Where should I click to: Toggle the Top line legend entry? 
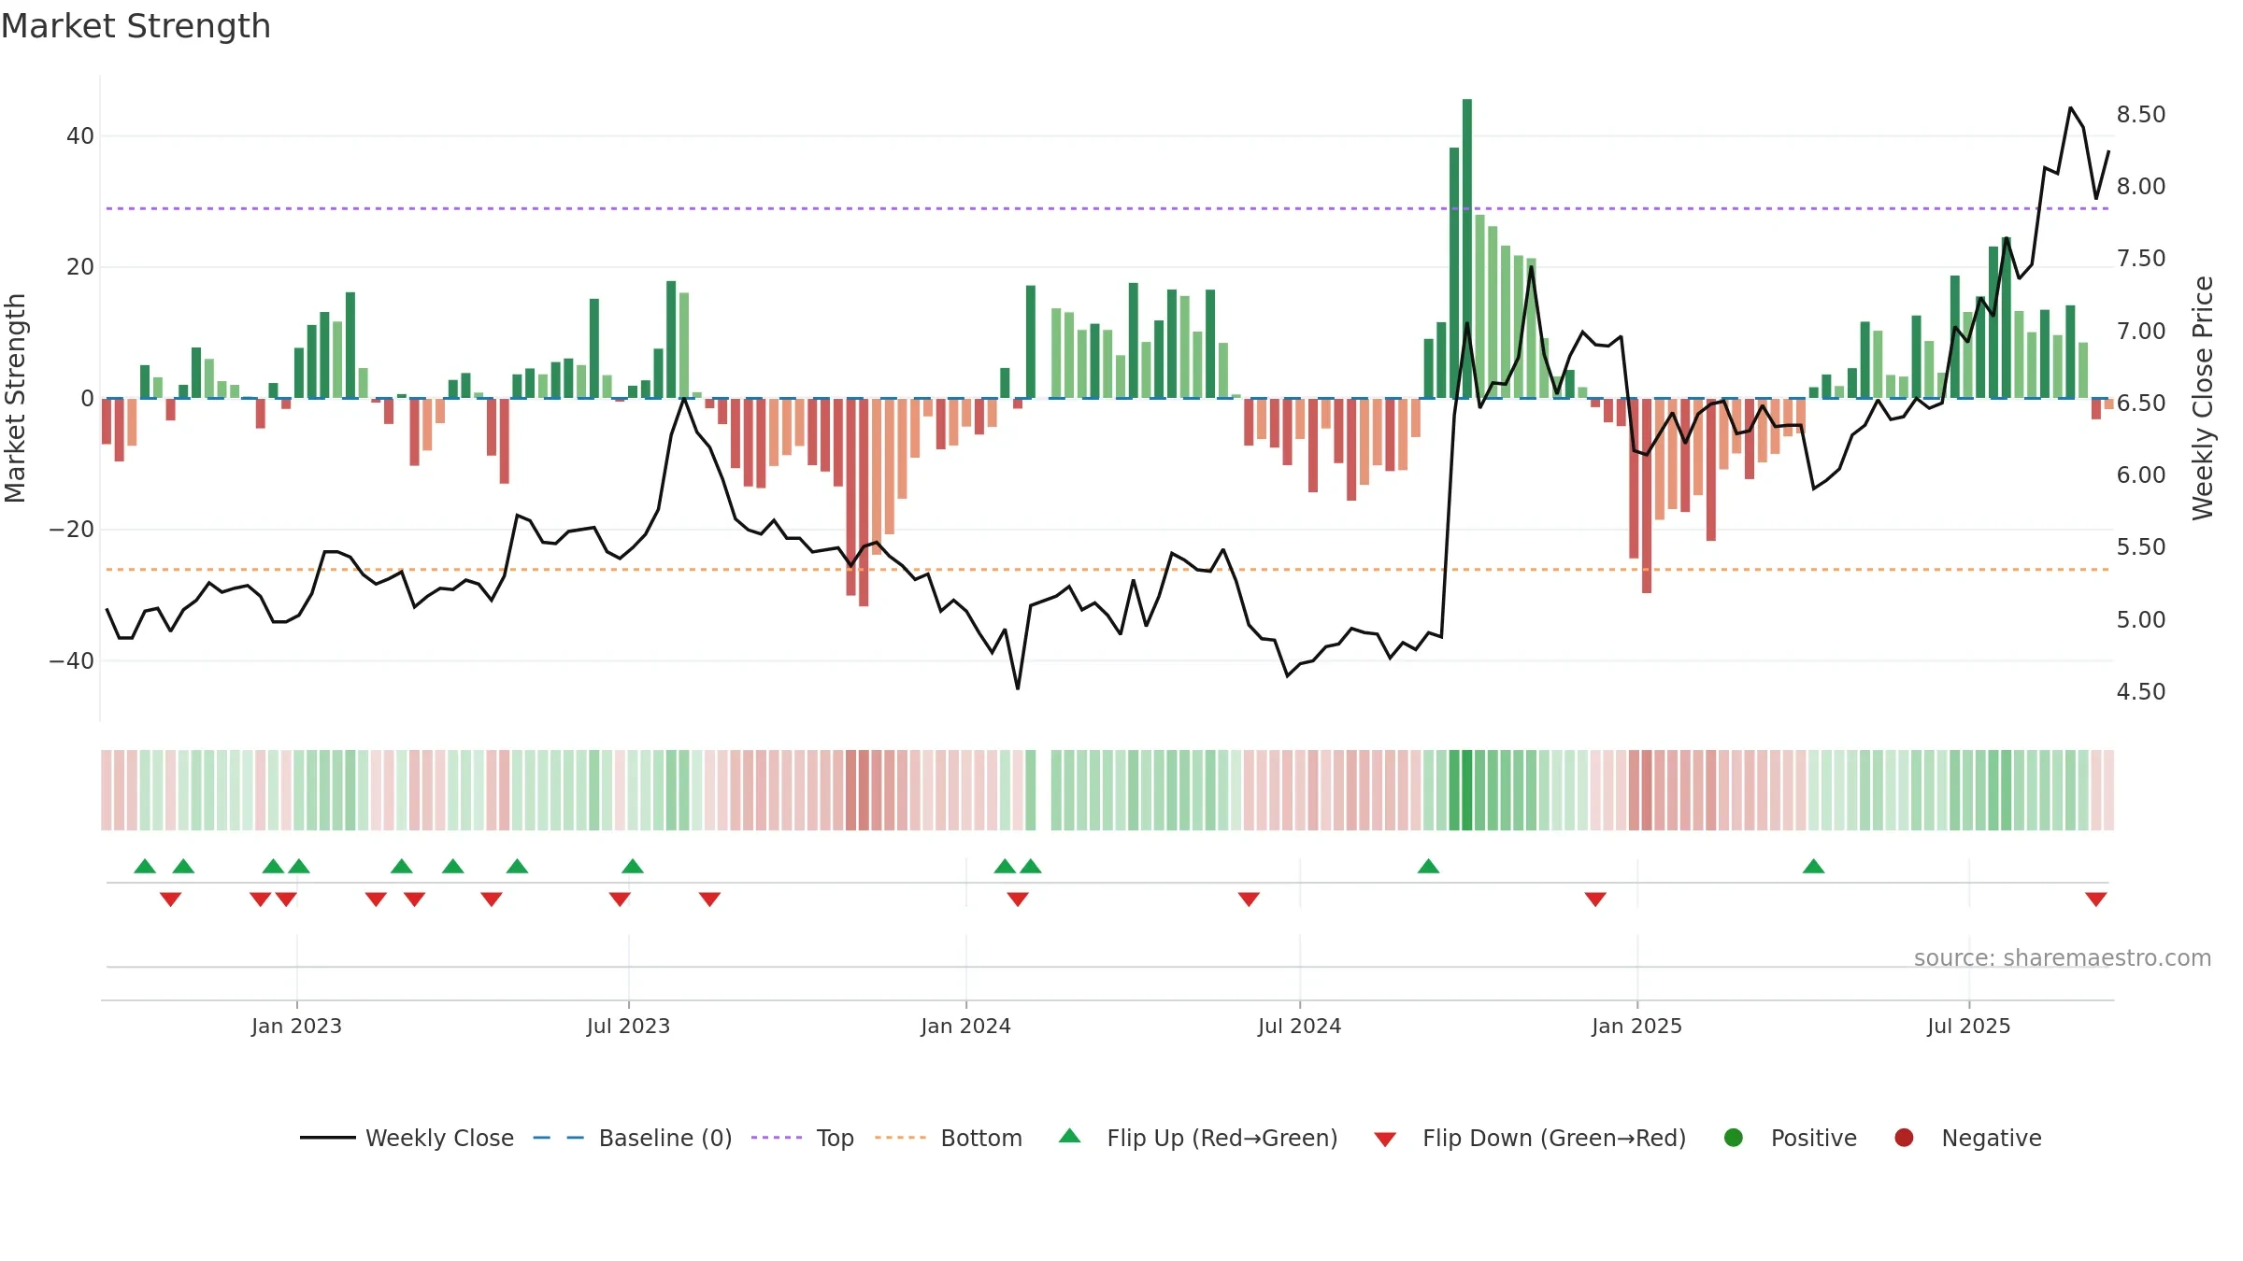coord(803,1138)
